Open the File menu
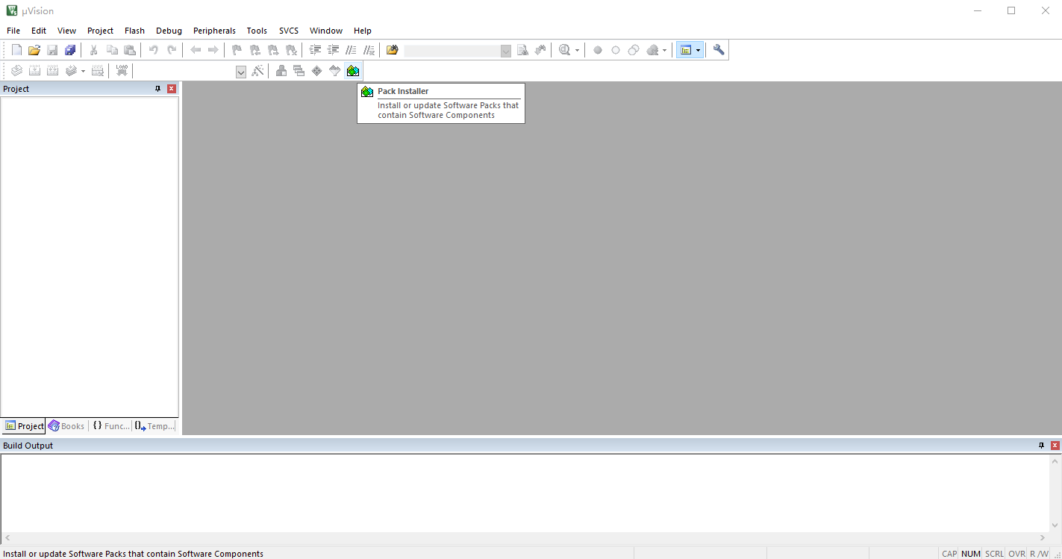This screenshot has height=559, width=1062. pyautogui.click(x=13, y=31)
